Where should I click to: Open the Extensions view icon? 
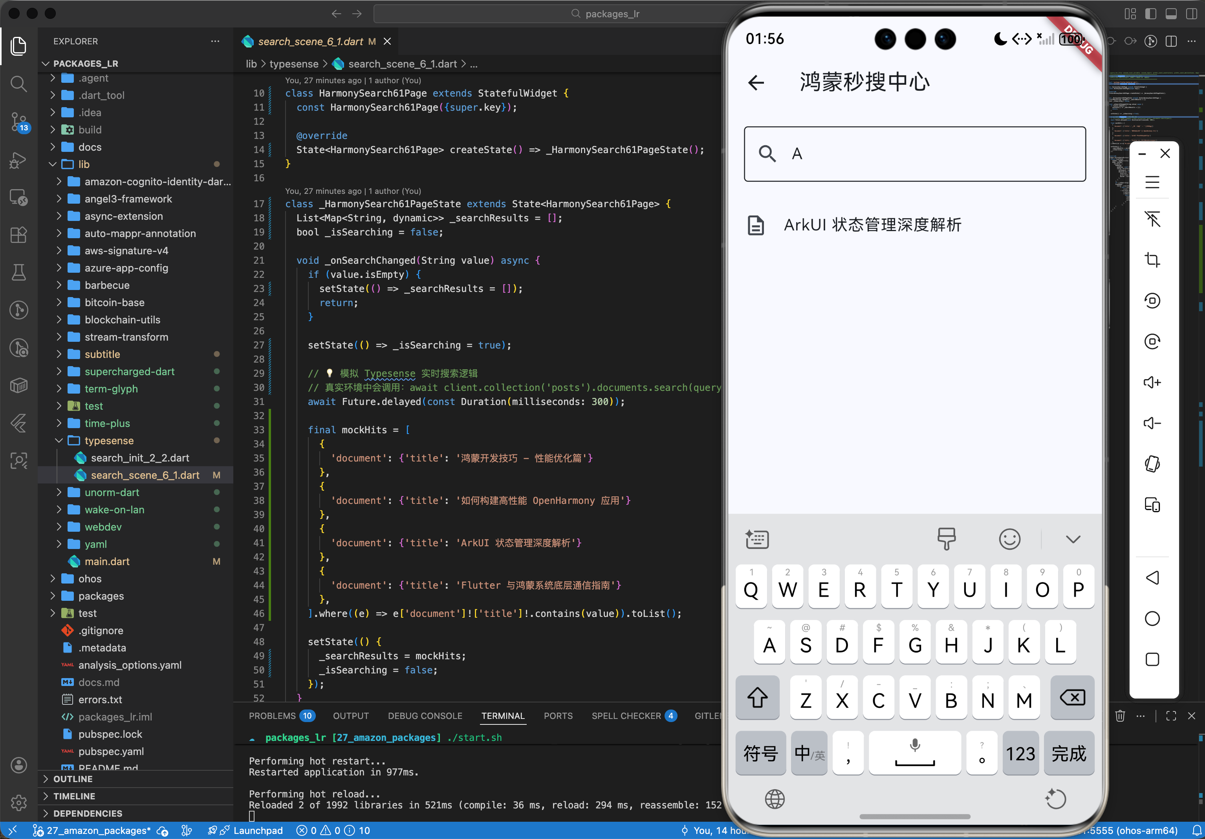[18, 235]
